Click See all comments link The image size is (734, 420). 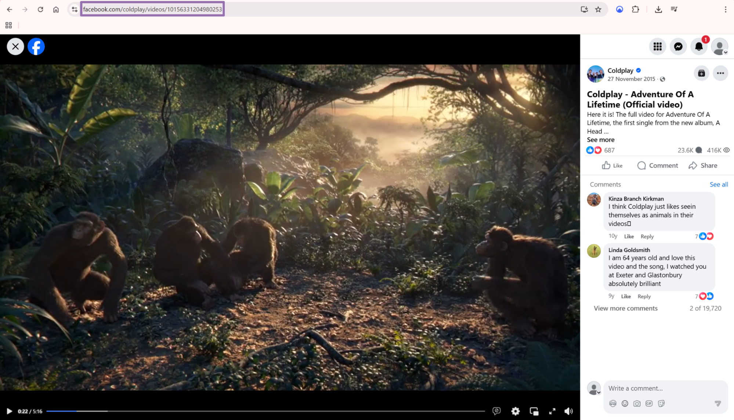tap(719, 185)
